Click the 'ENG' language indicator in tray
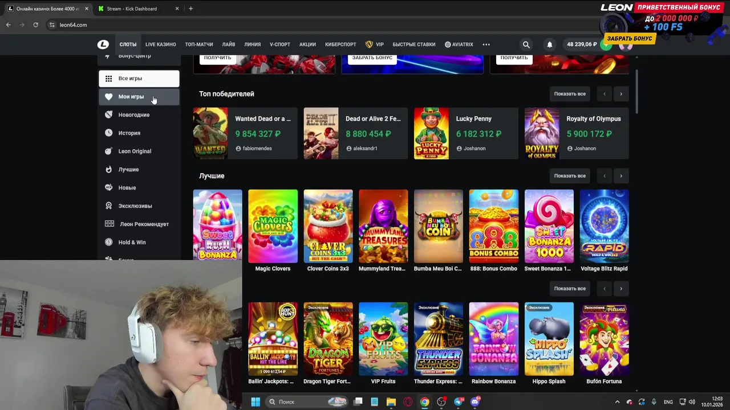The height and width of the screenshot is (410, 730). coord(668,402)
